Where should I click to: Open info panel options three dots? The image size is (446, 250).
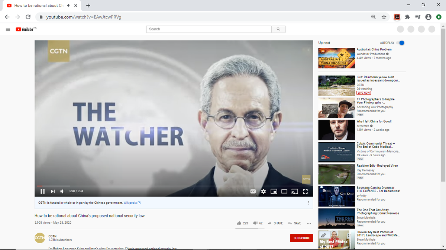tap(308, 203)
